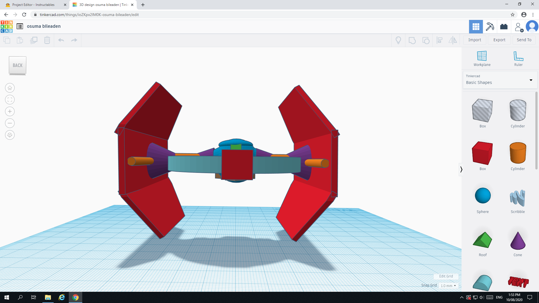539x303 pixels.
Task: Toggle the Show All lightbulb icon
Action: pos(398,40)
